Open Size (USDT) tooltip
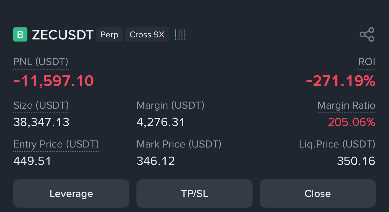Screen dimensions: 389x212 (41, 105)
